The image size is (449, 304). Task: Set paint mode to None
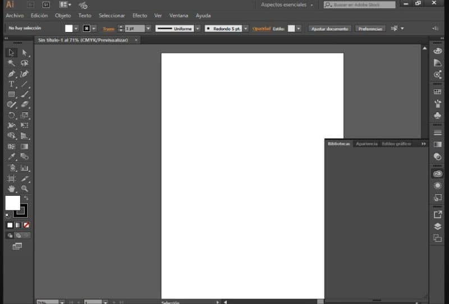[x=26, y=225]
